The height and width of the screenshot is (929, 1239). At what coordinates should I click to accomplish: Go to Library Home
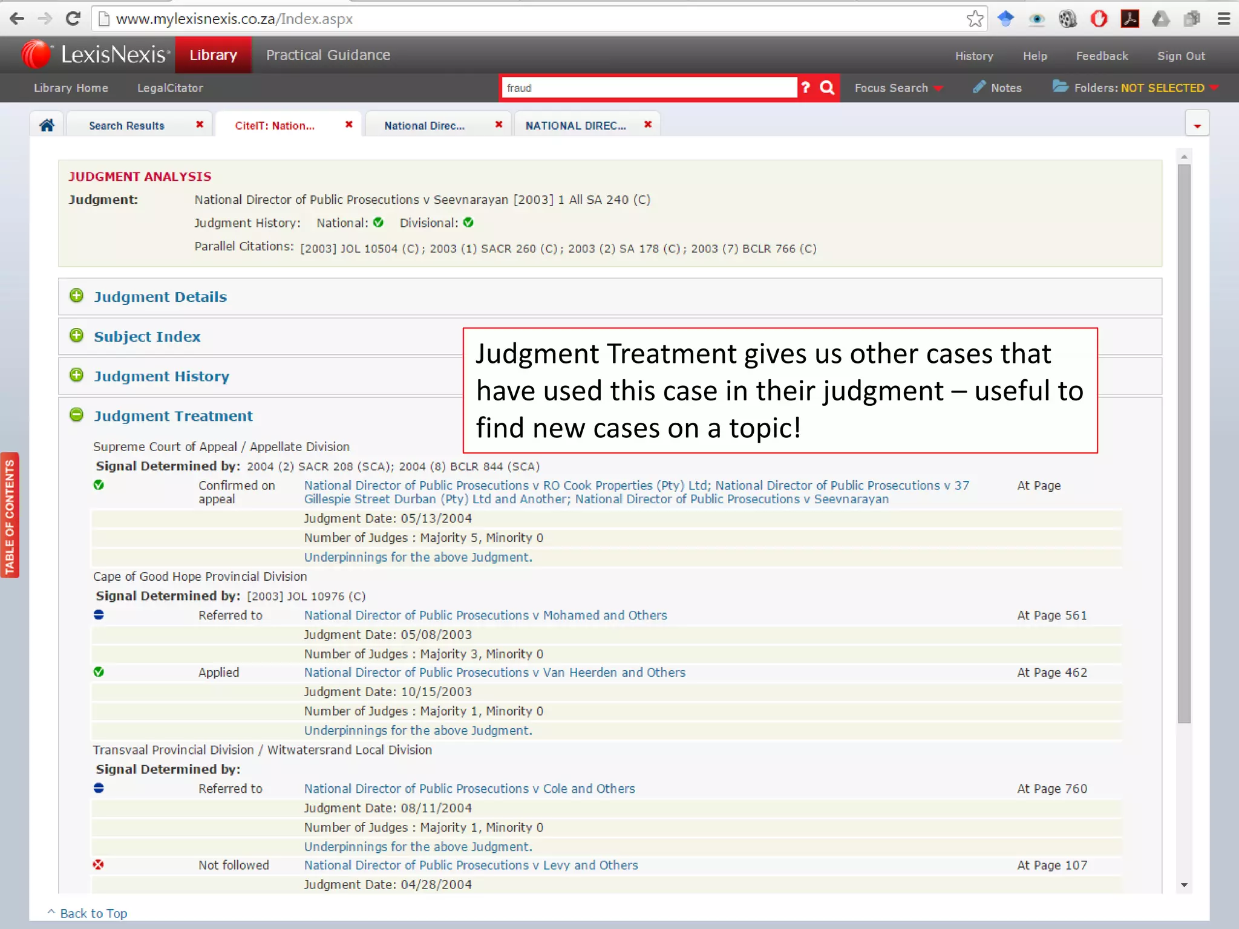pos(71,88)
